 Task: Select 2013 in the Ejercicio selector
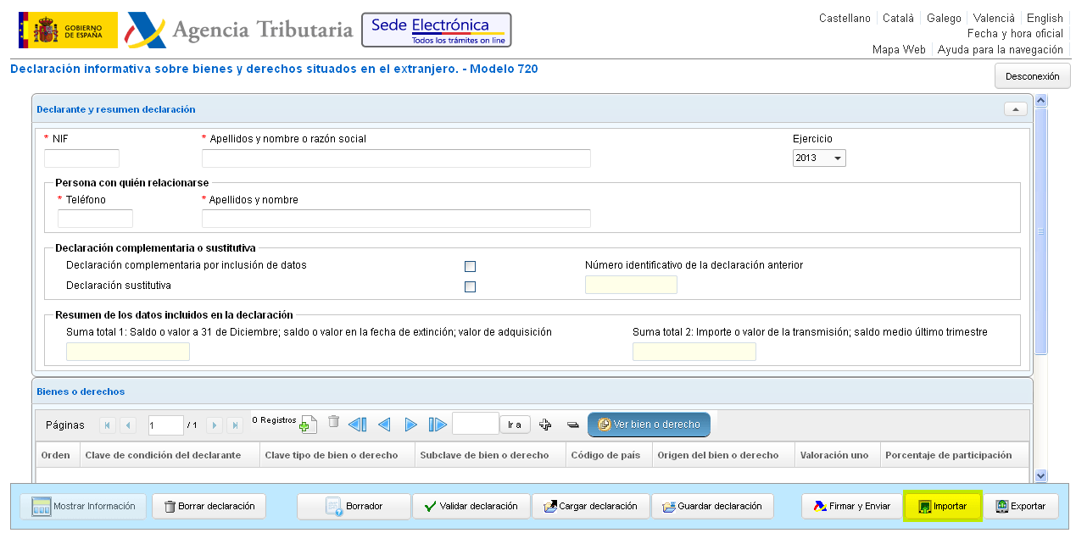click(814, 158)
